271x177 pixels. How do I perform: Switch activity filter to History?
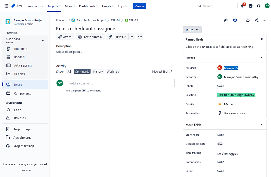pyautogui.click(x=98, y=71)
